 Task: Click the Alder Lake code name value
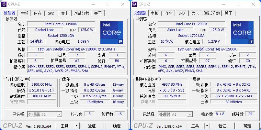(x=176, y=30)
